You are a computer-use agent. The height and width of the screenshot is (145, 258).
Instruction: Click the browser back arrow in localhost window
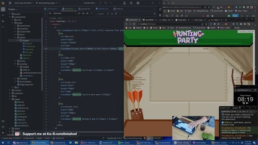coord(127,24)
